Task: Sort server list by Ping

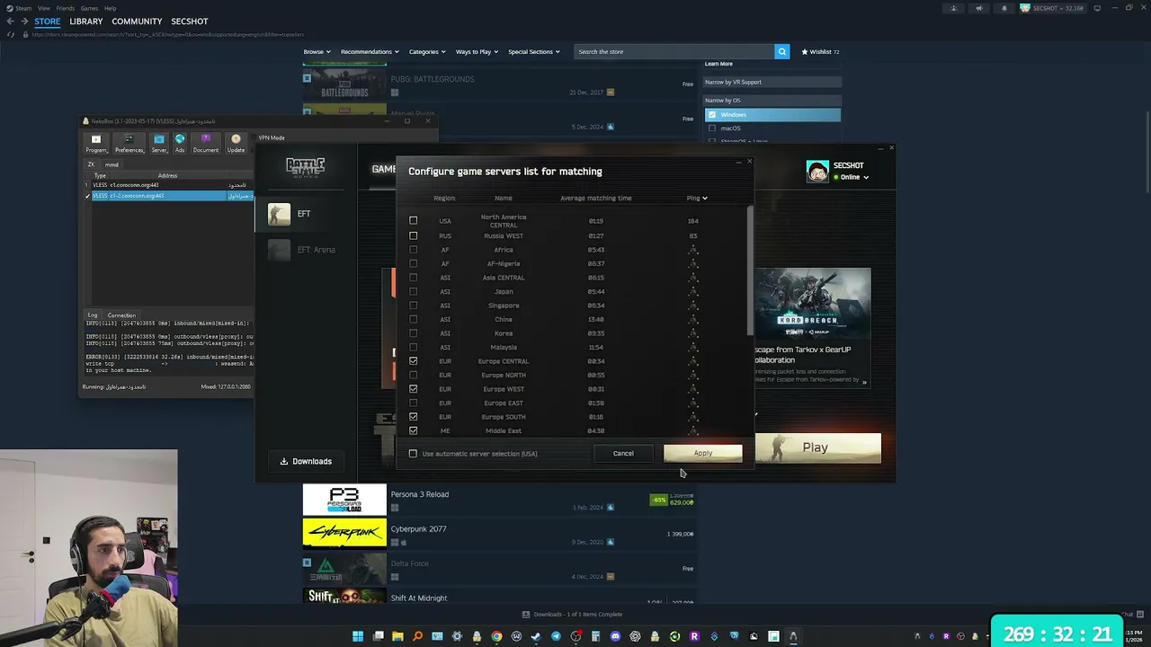Action: pyautogui.click(x=697, y=198)
